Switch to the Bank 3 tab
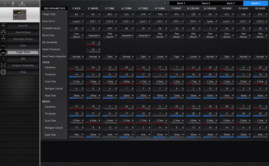 [x=231, y=3]
